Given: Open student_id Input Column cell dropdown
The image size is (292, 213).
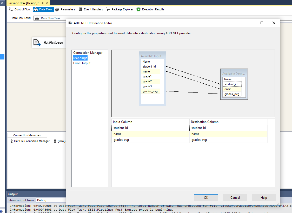Looking at the screenshot, I should pyautogui.click(x=150, y=128).
